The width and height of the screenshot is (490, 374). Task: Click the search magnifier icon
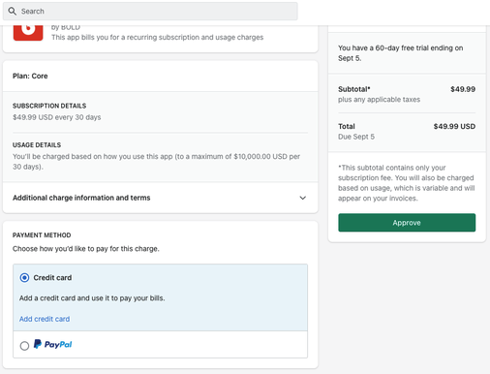[13, 12]
